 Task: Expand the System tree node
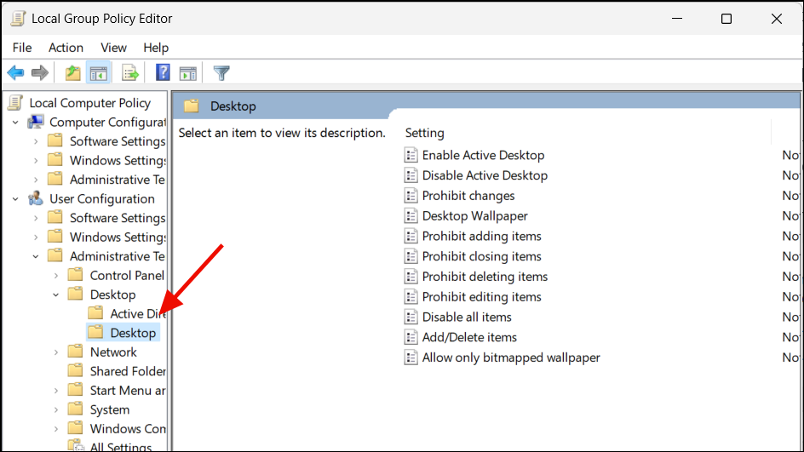point(56,410)
